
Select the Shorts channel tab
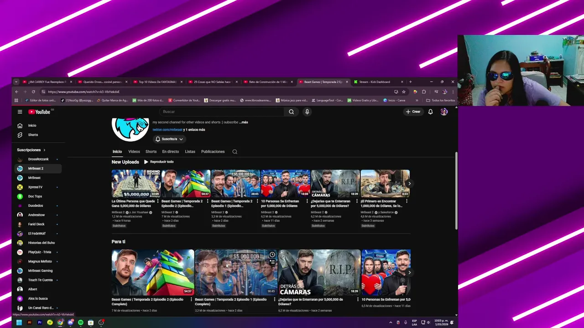click(151, 152)
